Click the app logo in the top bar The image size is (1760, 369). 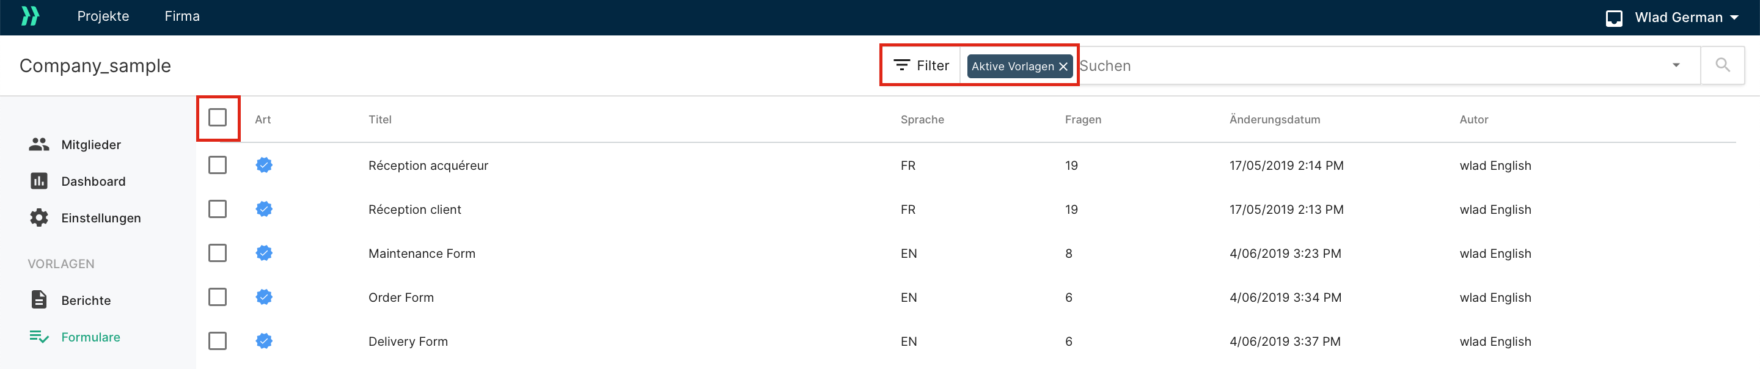click(x=30, y=16)
